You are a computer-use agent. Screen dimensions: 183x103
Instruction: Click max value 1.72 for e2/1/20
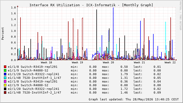[x=124, y=89]
